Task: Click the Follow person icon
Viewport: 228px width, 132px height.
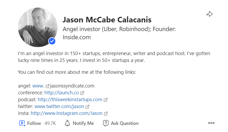Action: [22, 123]
